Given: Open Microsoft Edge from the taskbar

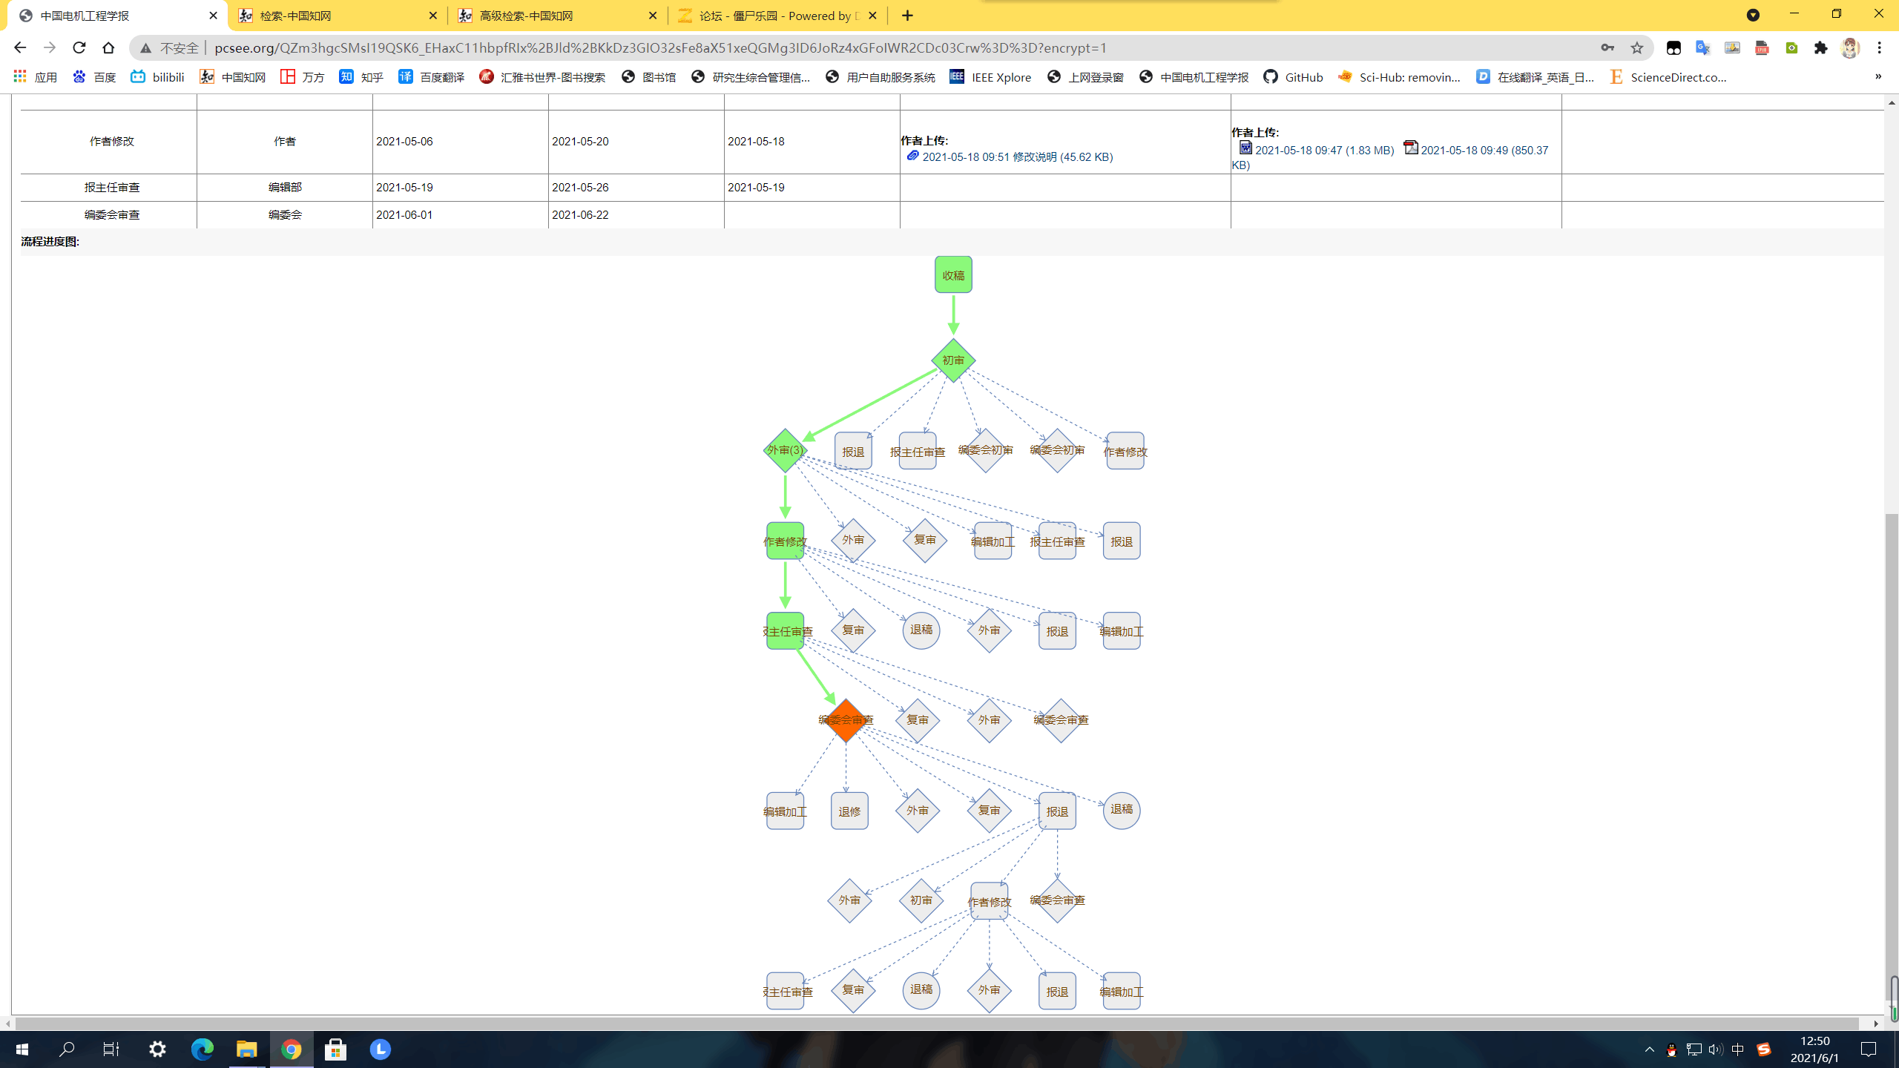Looking at the screenshot, I should (x=202, y=1049).
